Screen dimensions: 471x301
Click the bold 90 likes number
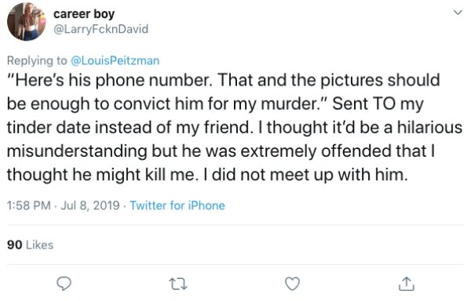pos(15,245)
